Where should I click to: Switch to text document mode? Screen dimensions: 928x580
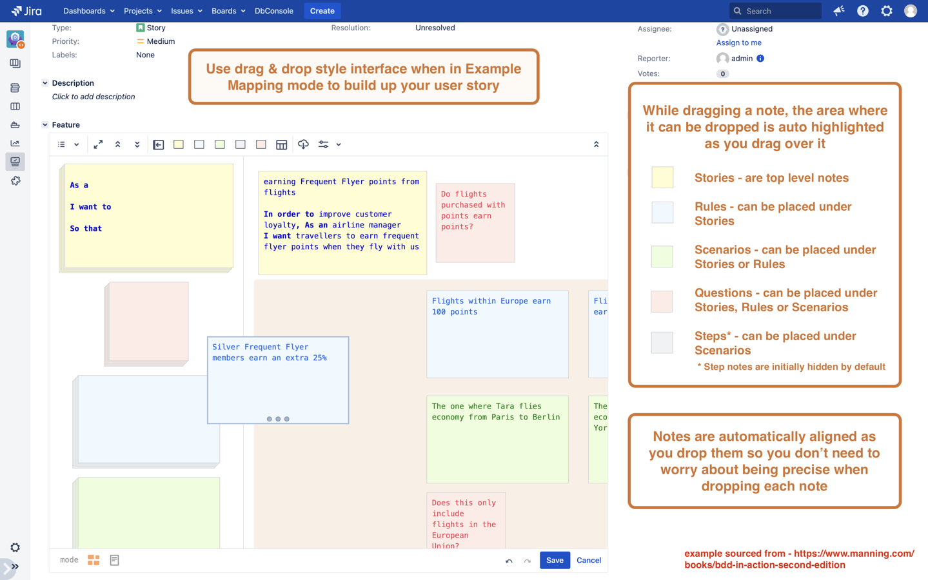point(115,560)
